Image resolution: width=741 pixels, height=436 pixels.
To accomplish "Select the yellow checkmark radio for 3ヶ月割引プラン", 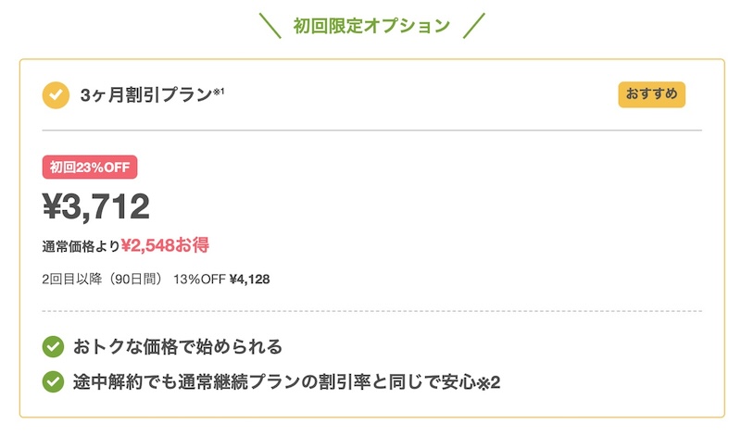I will pyautogui.click(x=56, y=95).
